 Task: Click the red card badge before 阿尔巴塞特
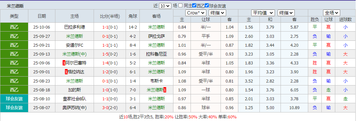[x=64, y=63]
